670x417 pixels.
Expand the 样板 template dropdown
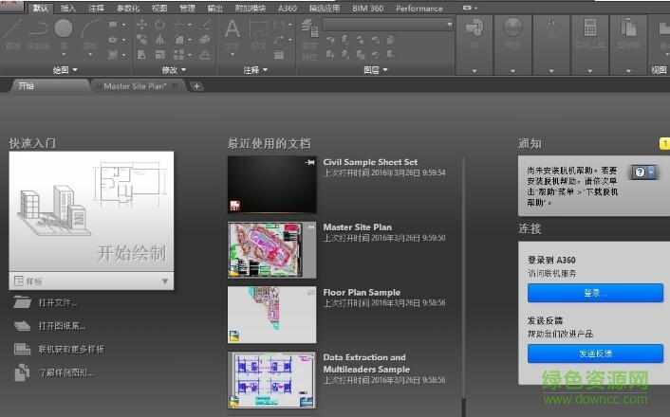tap(165, 281)
